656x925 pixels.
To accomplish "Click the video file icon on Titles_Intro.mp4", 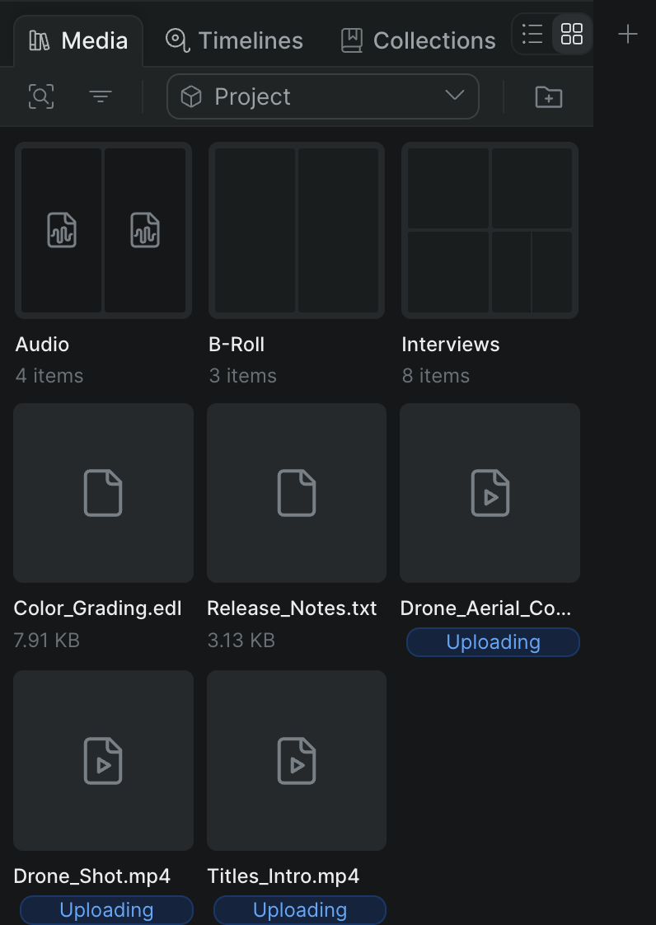I will (x=297, y=760).
